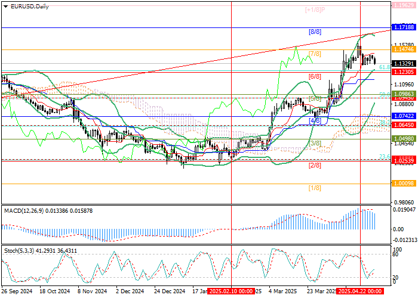The width and height of the screenshot is (418, 298).
Task: Select the 1.14746 orange price label
Action: (404, 50)
